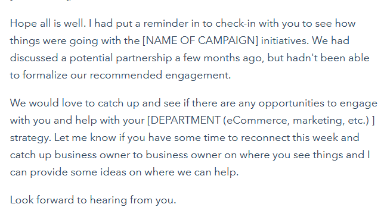Image resolution: width=384 pixels, height=223 pixels.
Task: Click the word hearing in closing line
Action: [109, 200]
